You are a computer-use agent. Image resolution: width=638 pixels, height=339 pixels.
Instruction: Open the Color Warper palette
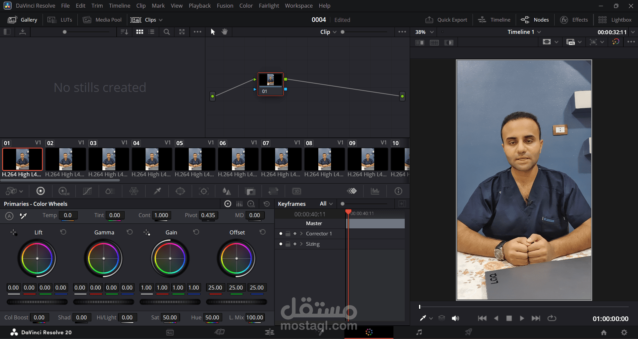[134, 191]
